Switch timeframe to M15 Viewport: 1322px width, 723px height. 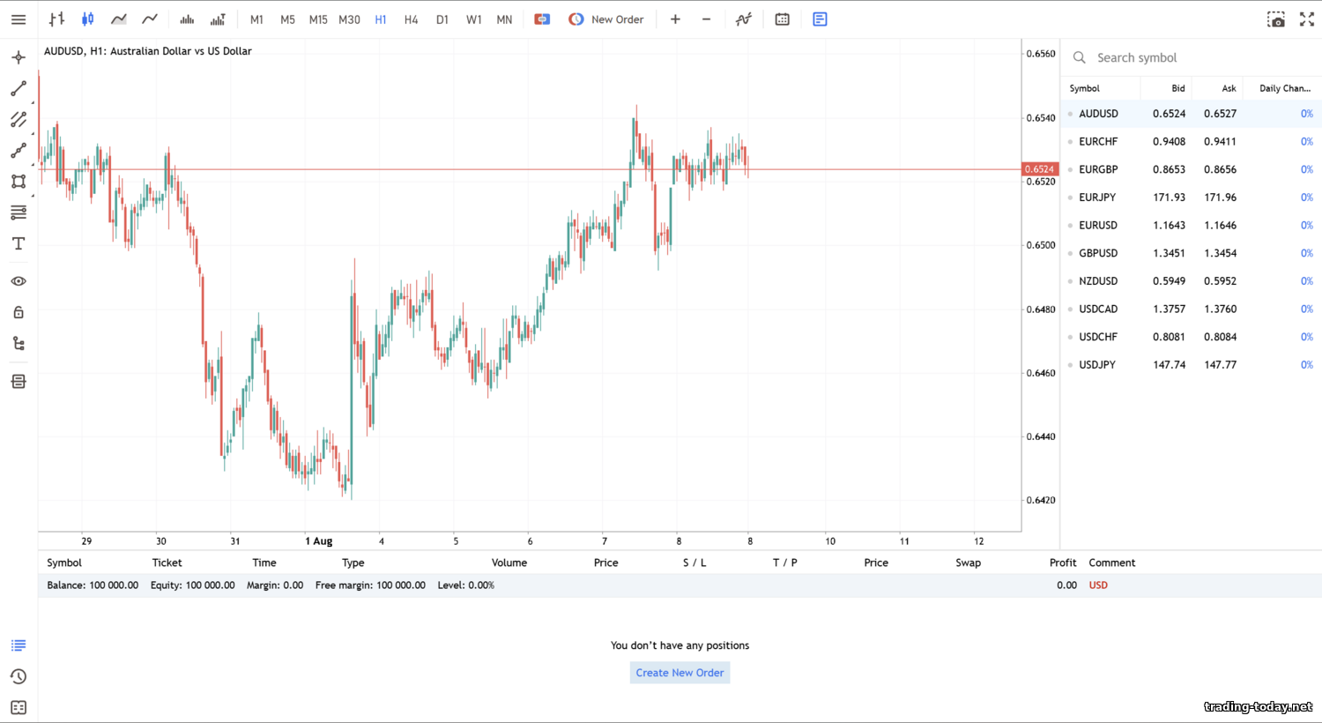(318, 19)
